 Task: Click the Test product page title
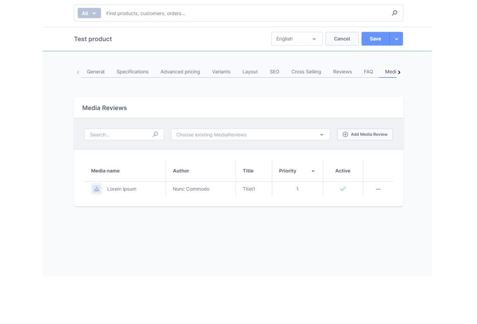coord(93,39)
